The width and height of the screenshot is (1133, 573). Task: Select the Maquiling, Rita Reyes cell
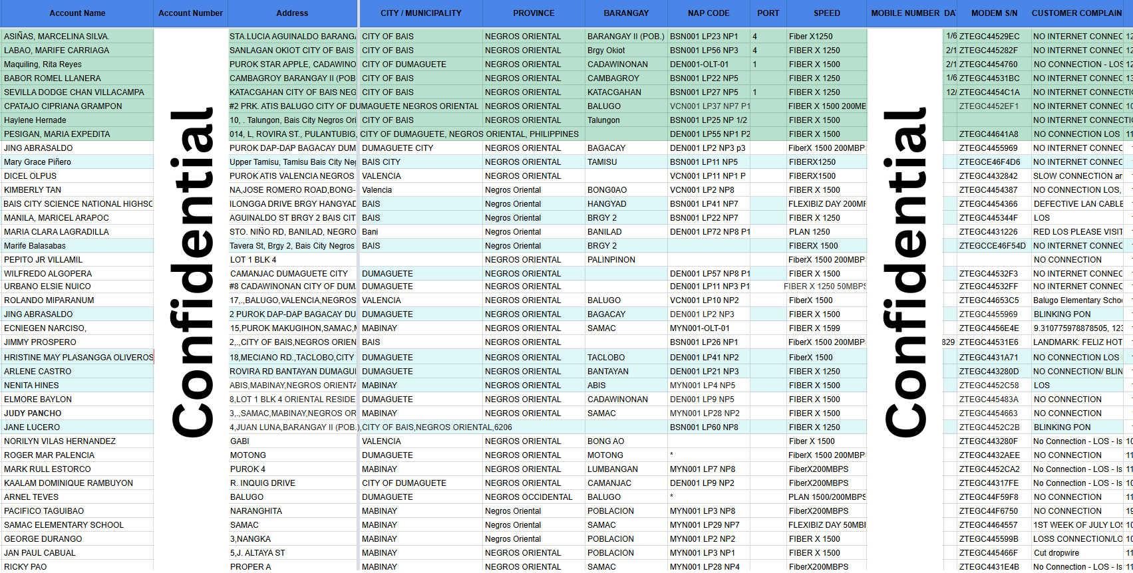click(77, 64)
